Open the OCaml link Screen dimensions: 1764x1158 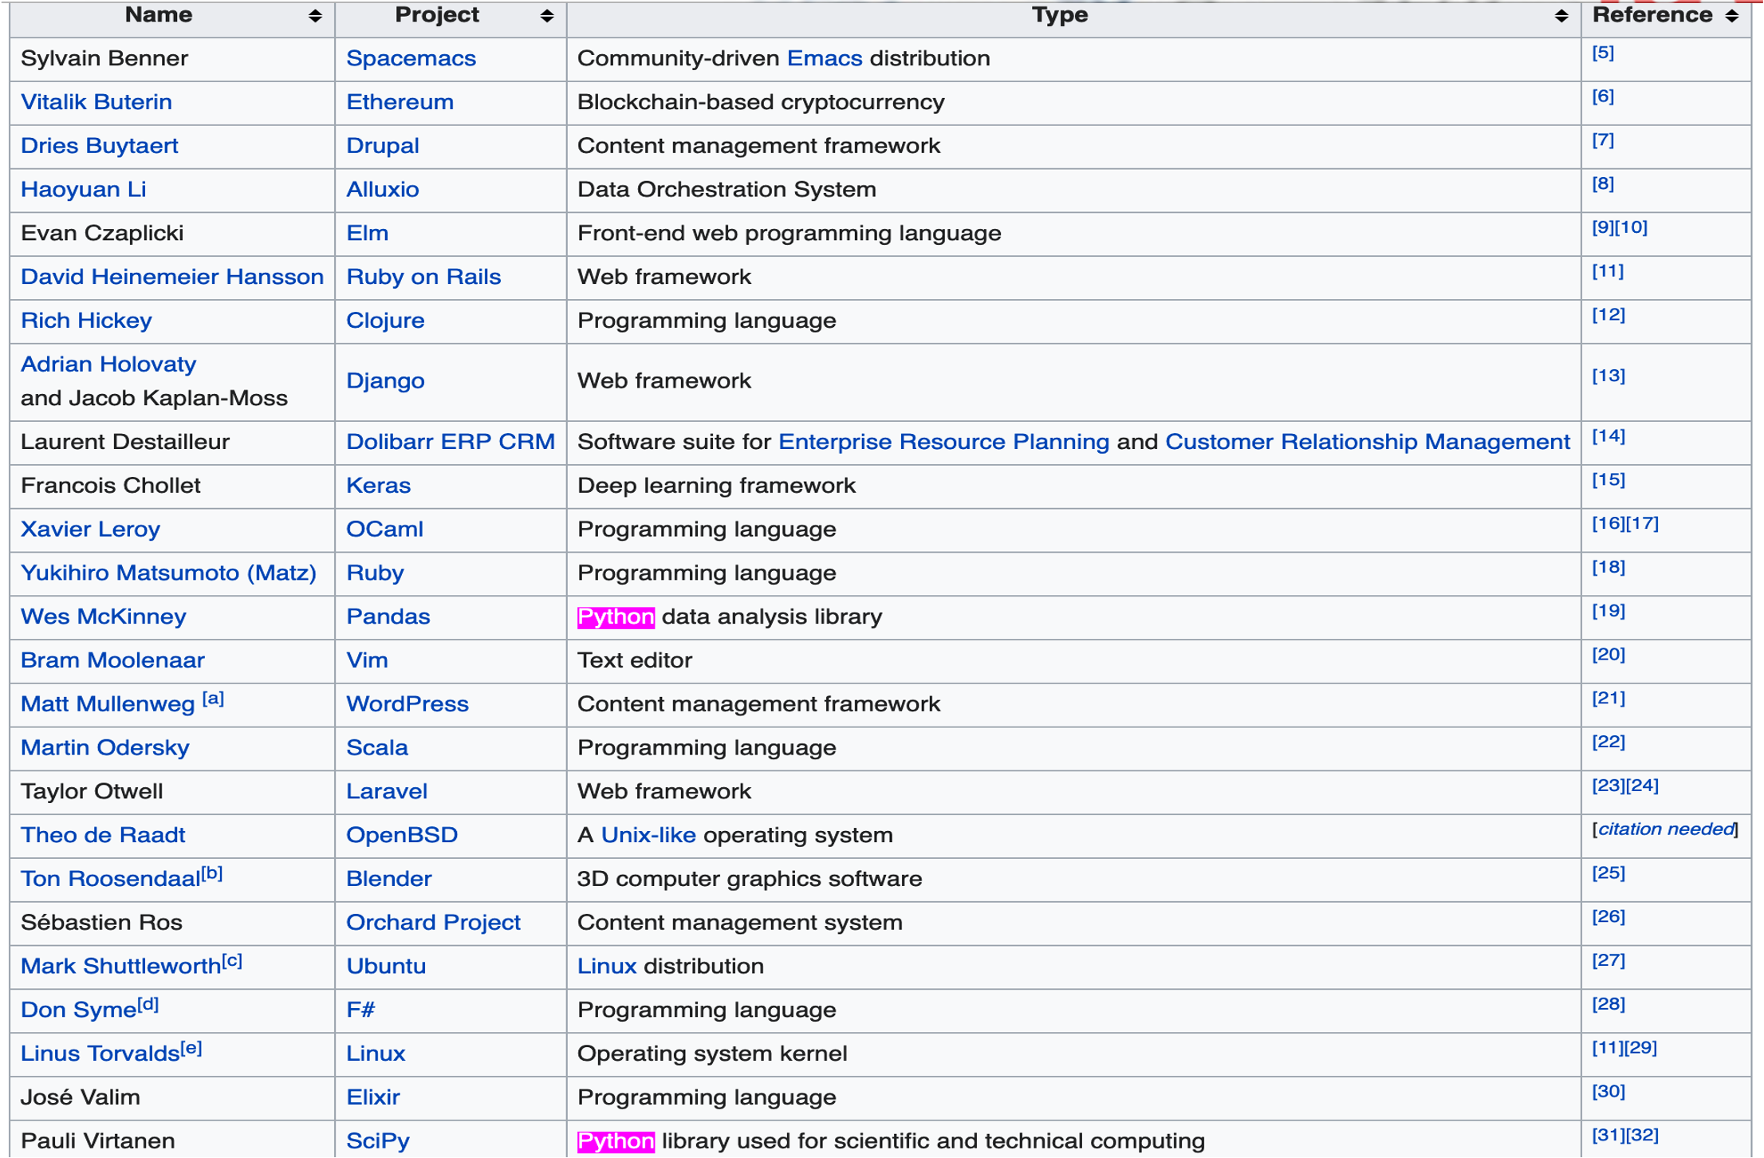pyautogui.click(x=384, y=530)
